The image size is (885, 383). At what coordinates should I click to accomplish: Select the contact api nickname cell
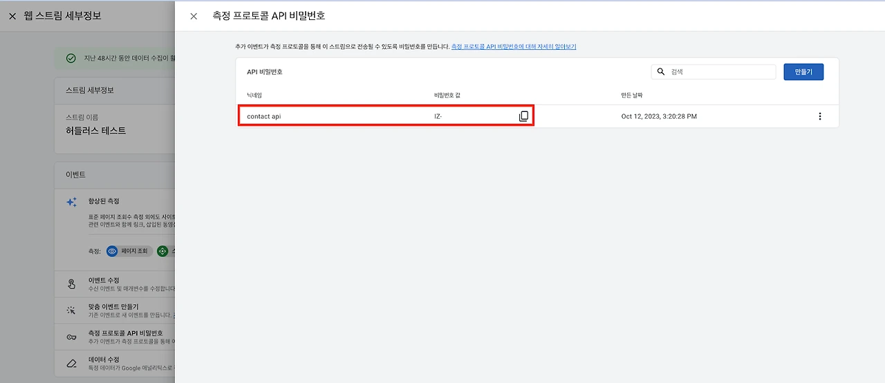coord(264,116)
